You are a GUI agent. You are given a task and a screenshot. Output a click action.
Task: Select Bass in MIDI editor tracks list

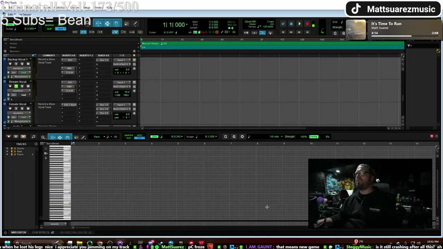pos(19,151)
